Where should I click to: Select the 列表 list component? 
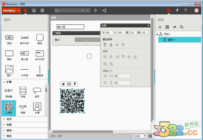pos(23,92)
